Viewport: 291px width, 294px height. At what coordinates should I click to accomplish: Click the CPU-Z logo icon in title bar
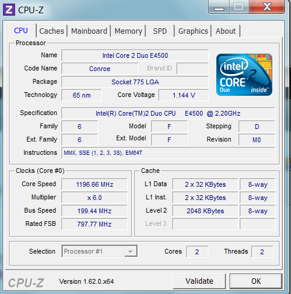[9, 10]
